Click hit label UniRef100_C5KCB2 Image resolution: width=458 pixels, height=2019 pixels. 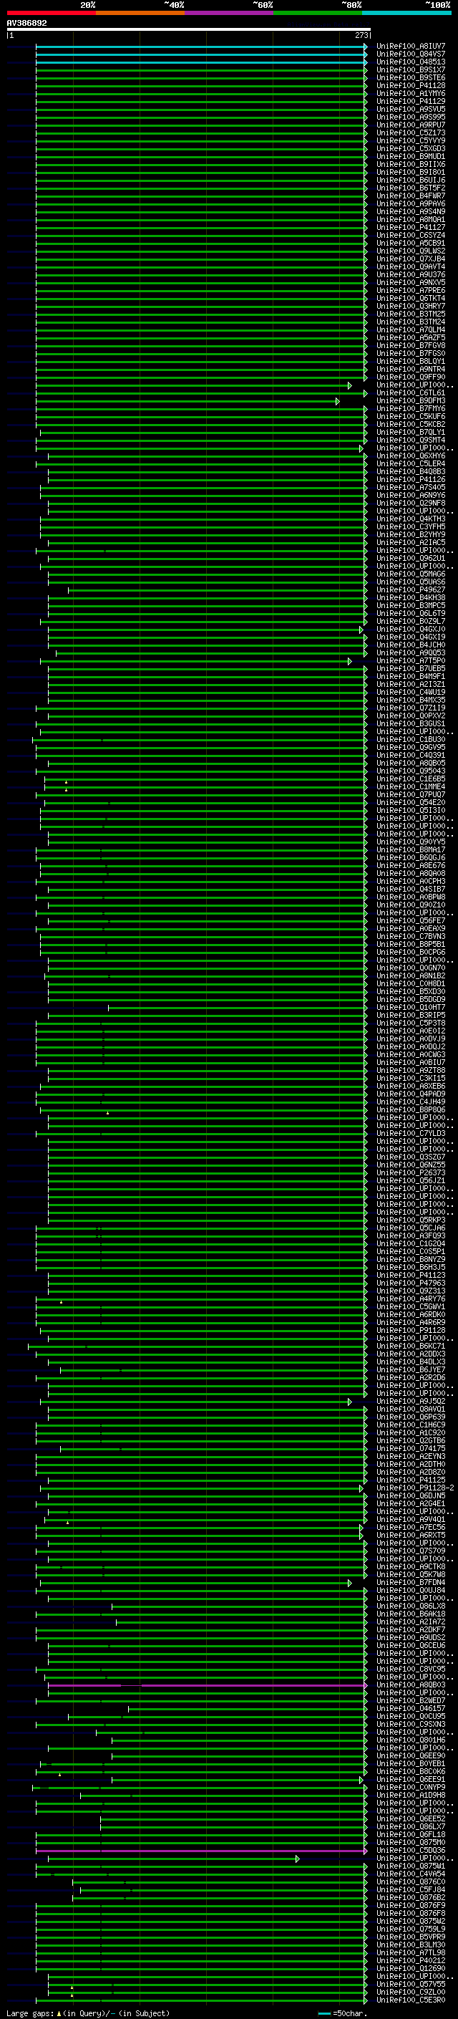point(410,425)
